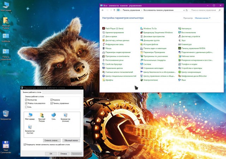Go back in Control Panel window
This screenshot has height=159, width=226.
(103, 10)
